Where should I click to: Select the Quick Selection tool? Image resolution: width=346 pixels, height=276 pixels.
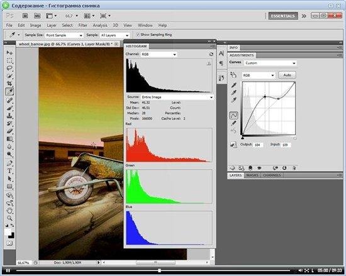click(x=9, y=76)
